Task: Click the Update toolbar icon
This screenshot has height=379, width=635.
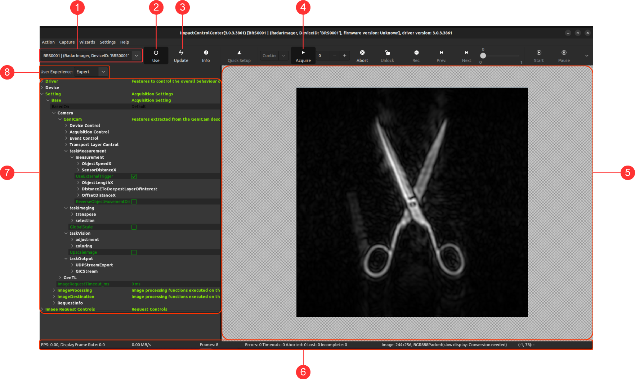Action: pyautogui.click(x=181, y=53)
